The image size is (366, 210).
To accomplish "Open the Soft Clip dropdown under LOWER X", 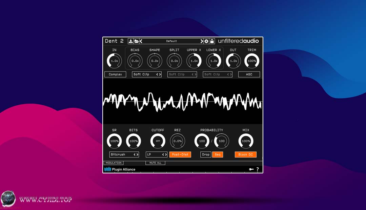I will click(218, 75).
